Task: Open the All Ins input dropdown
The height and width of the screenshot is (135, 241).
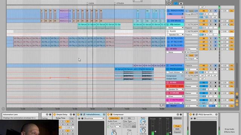Action: [191, 49]
